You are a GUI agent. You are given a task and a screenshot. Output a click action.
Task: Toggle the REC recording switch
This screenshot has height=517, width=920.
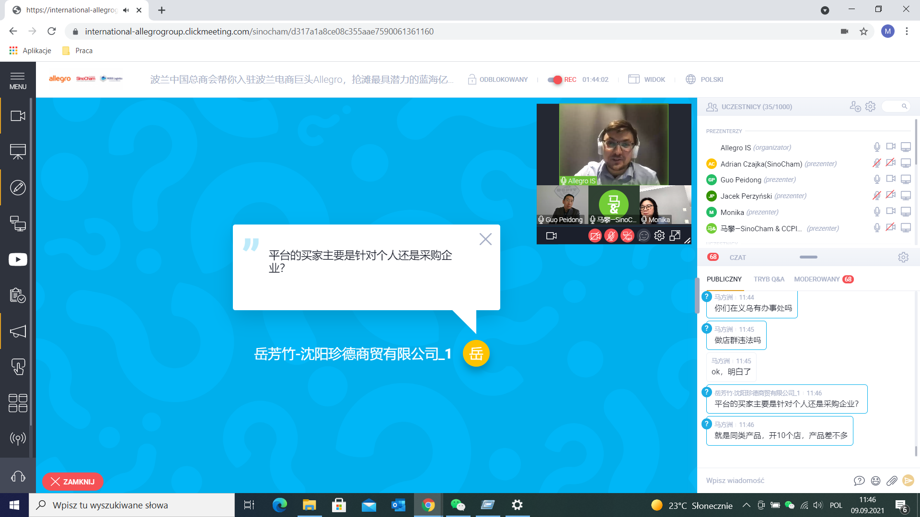pos(554,79)
